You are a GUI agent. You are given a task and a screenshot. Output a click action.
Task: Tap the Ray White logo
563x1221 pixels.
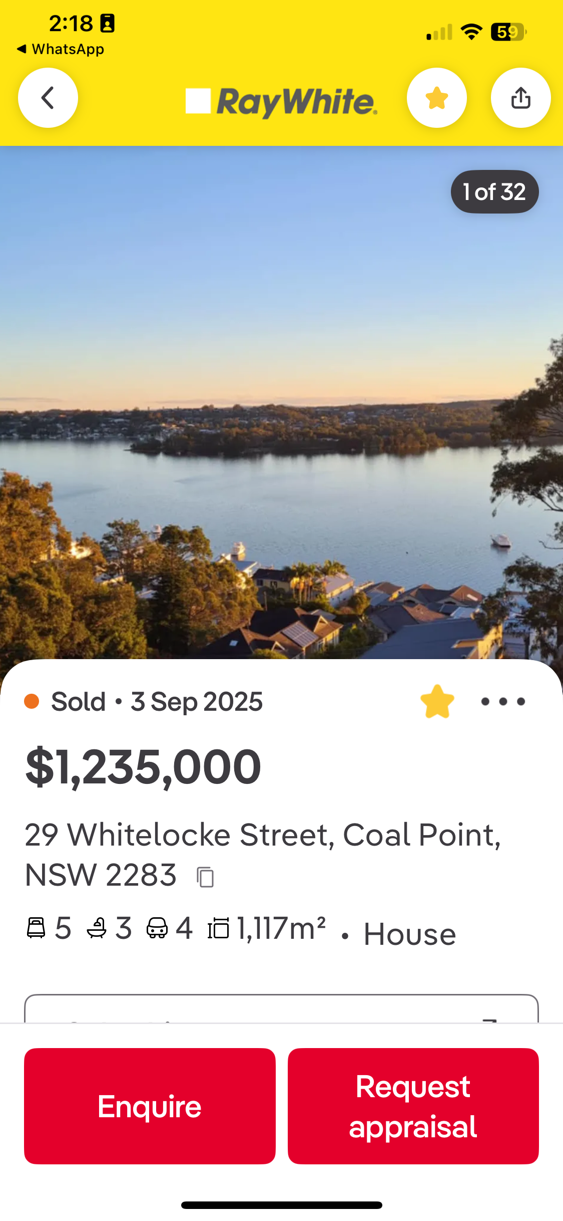281,102
